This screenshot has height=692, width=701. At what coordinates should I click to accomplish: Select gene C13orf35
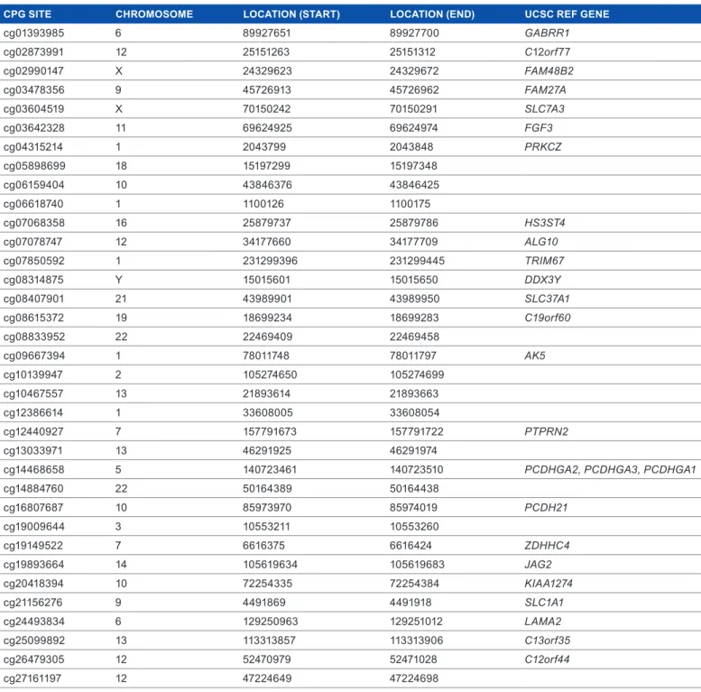coord(548,641)
